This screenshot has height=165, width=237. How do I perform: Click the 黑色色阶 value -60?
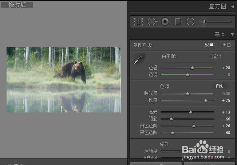click(x=226, y=133)
